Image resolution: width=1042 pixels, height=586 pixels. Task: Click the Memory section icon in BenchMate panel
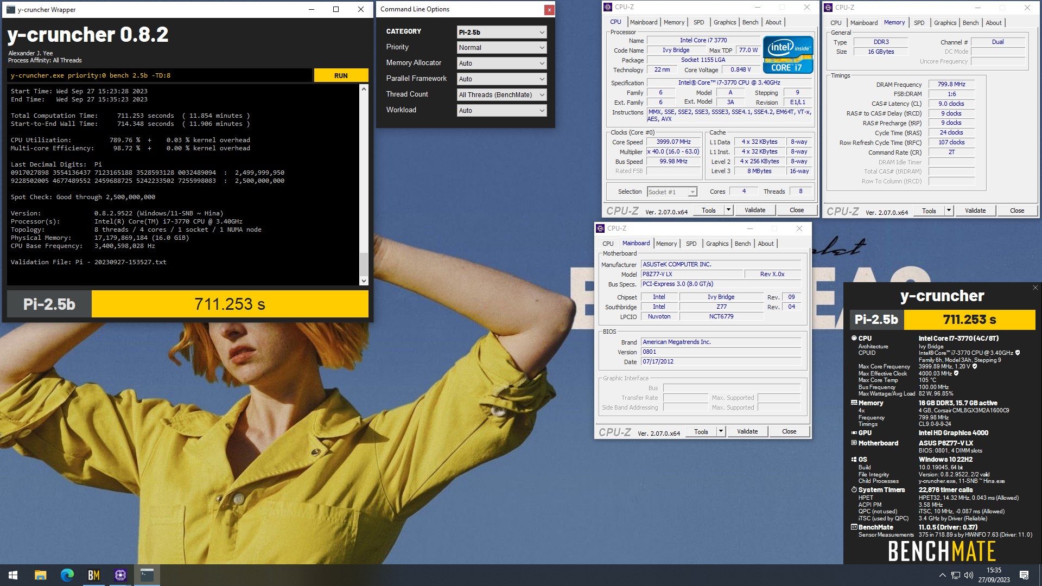point(854,403)
